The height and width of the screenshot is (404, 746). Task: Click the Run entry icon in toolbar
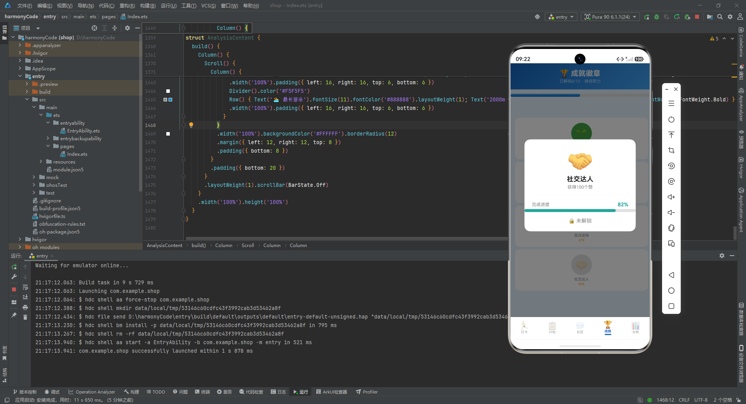pos(647,17)
